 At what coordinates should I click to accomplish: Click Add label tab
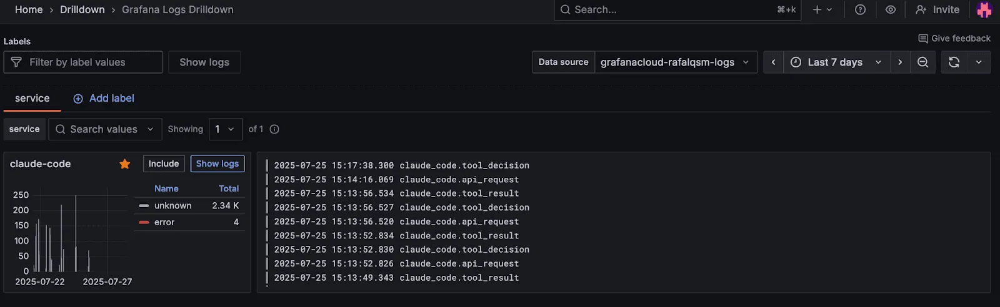click(104, 98)
